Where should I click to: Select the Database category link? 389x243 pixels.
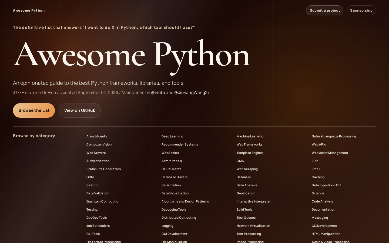[x=244, y=177]
